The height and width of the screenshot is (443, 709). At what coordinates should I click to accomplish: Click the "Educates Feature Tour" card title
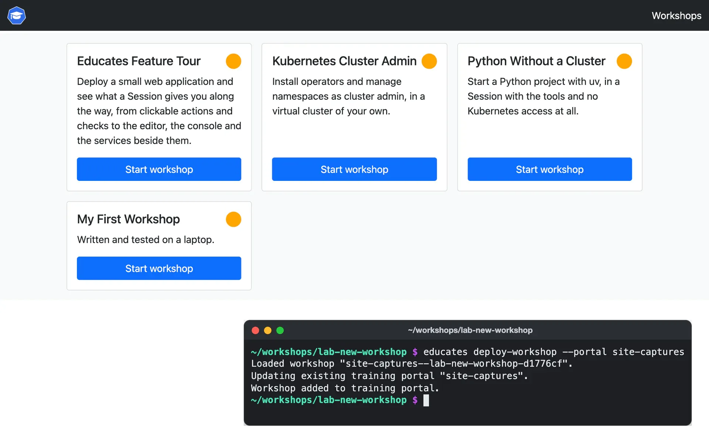138,61
